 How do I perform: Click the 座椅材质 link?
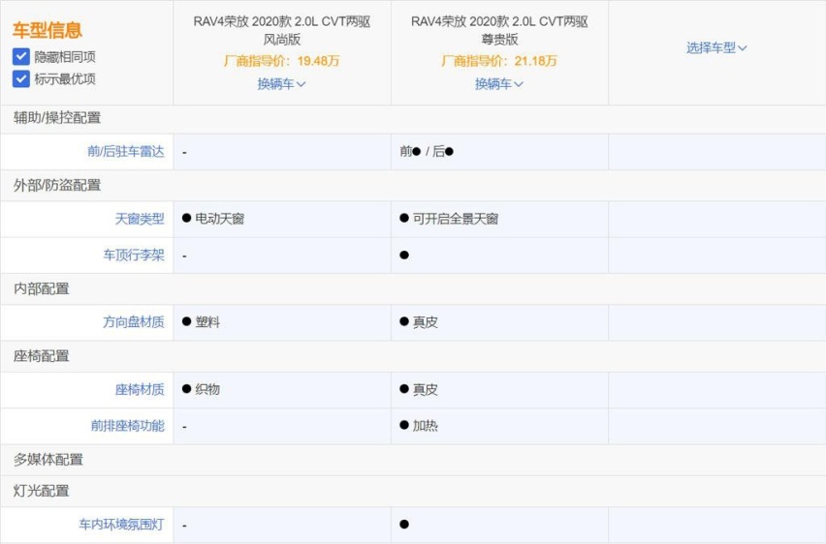pyautogui.click(x=140, y=389)
